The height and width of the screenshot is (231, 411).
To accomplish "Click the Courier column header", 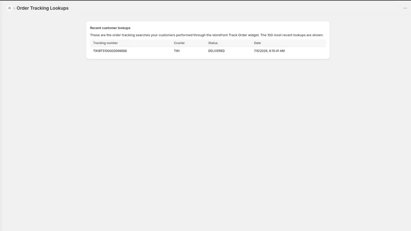I will [x=179, y=43].
